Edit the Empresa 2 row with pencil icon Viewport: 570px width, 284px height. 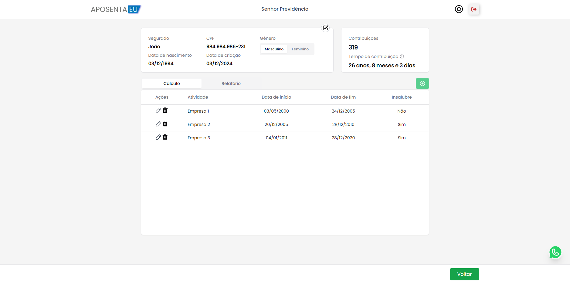pyautogui.click(x=158, y=124)
